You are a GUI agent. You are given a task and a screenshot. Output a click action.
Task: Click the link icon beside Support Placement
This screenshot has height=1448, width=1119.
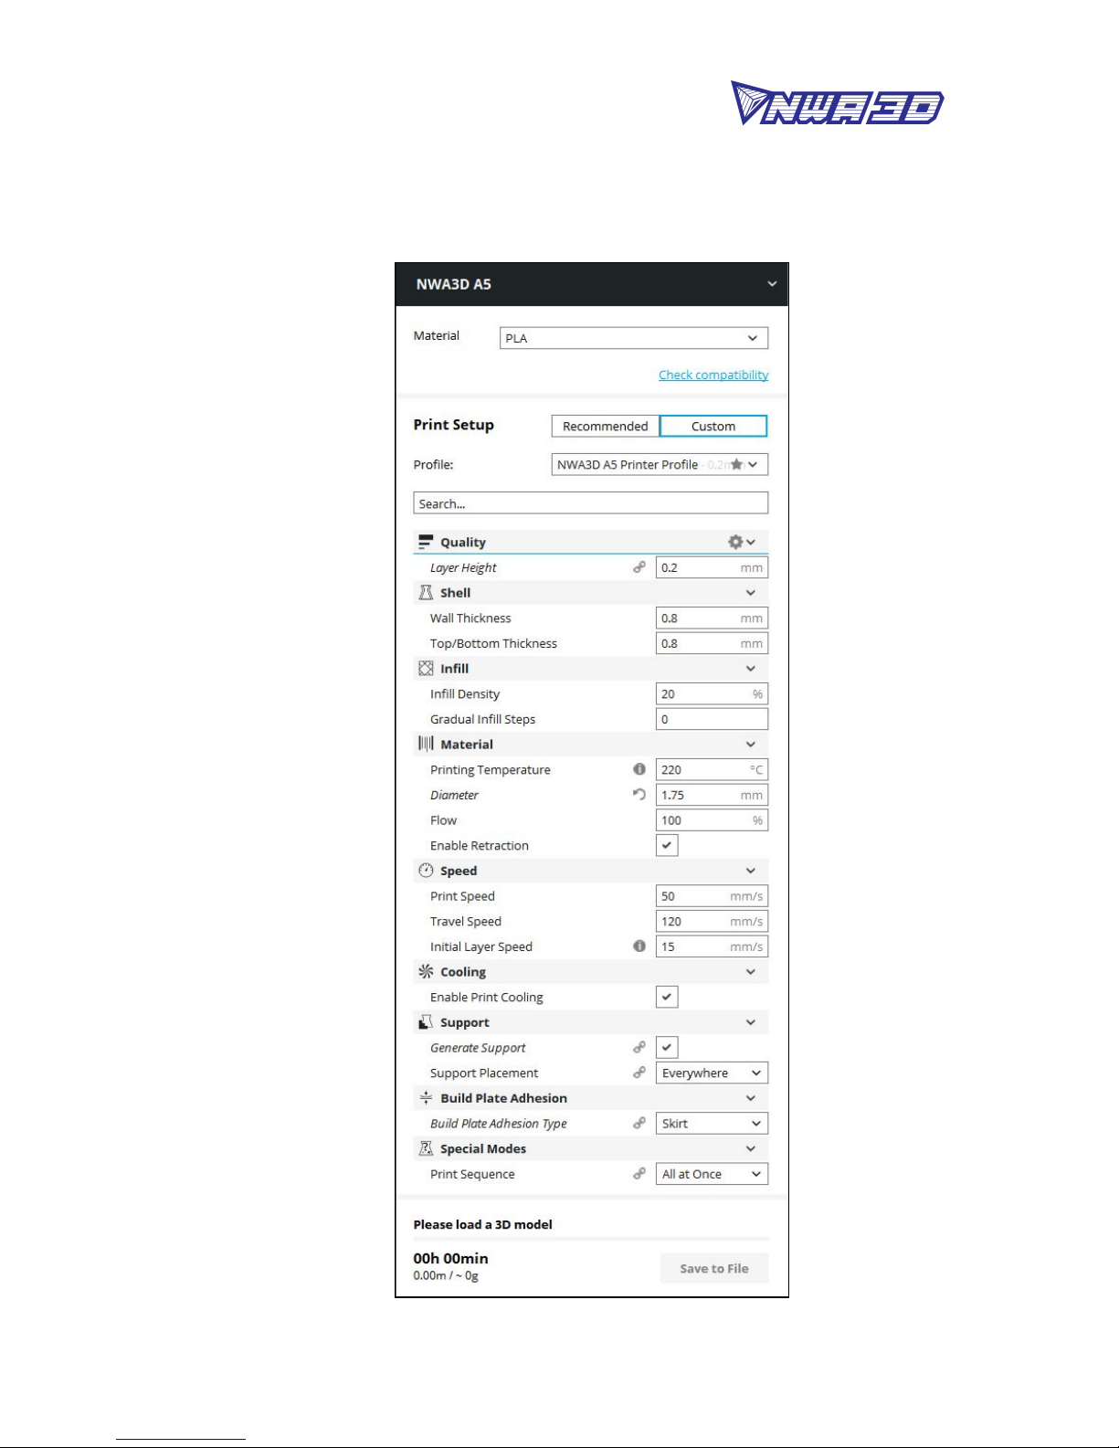pyautogui.click(x=639, y=1073)
